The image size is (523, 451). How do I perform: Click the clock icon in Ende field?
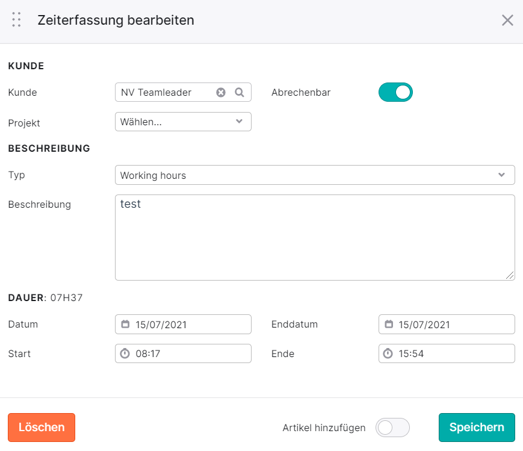point(388,353)
